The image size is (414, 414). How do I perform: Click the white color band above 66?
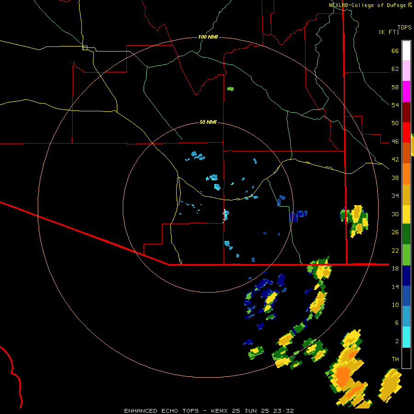tap(406, 51)
